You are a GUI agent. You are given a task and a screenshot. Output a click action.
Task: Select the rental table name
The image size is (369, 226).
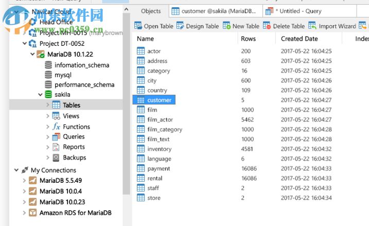coord(155,178)
